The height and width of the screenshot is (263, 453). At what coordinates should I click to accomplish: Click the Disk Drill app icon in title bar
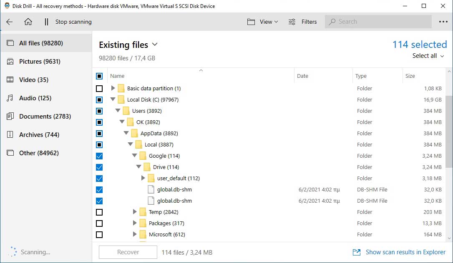coord(7,6)
